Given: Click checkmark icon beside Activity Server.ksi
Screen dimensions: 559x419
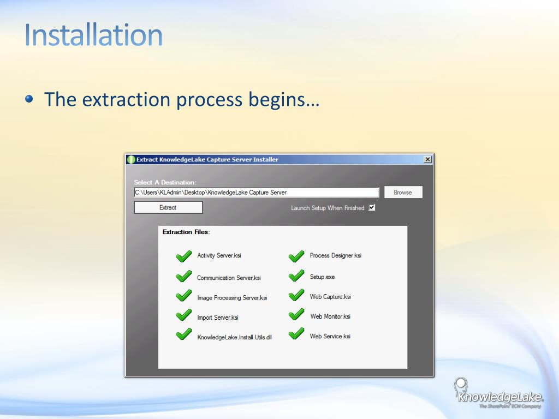Looking at the screenshot, I should pos(183,256).
